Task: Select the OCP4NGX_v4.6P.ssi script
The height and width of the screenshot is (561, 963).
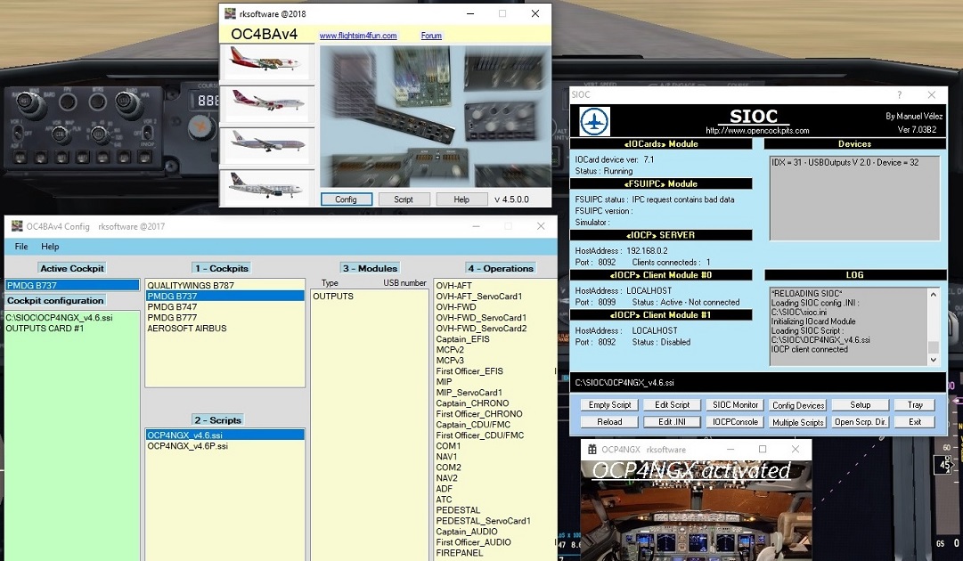Action: pyautogui.click(x=187, y=446)
